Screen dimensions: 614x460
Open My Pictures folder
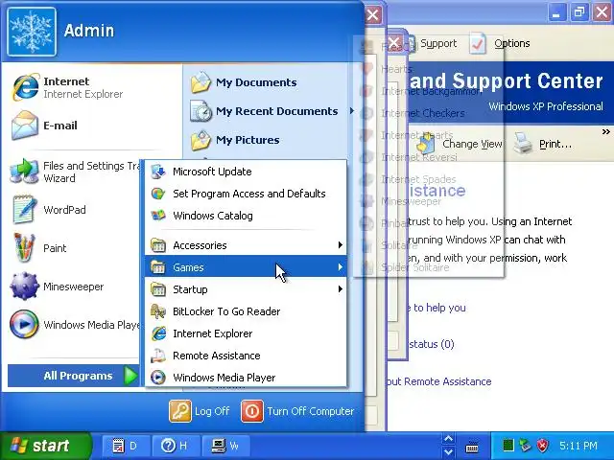235,140
